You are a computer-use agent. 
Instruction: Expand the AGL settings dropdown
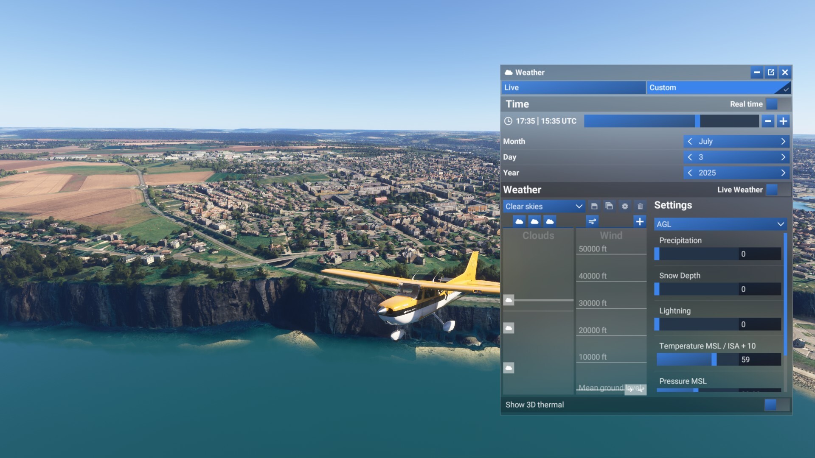[720, 224]
